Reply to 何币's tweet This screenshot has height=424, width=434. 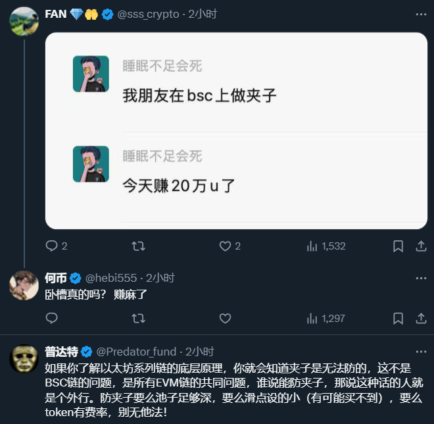coord(52,319)
